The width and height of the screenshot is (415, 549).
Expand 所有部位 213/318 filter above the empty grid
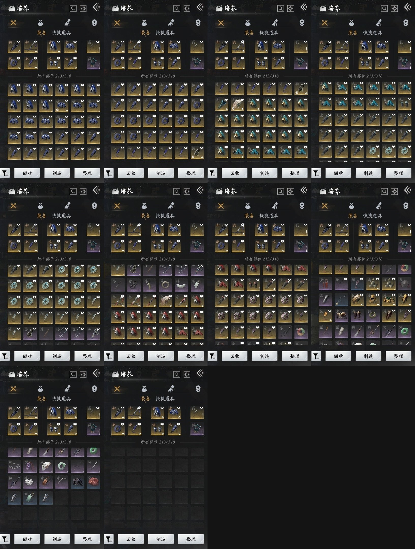tap(158, 442)
